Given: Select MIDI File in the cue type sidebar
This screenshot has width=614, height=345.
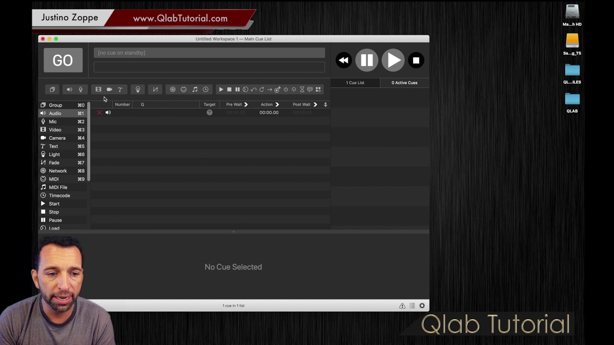Looking at the screenshot, I should click(62, 187).
